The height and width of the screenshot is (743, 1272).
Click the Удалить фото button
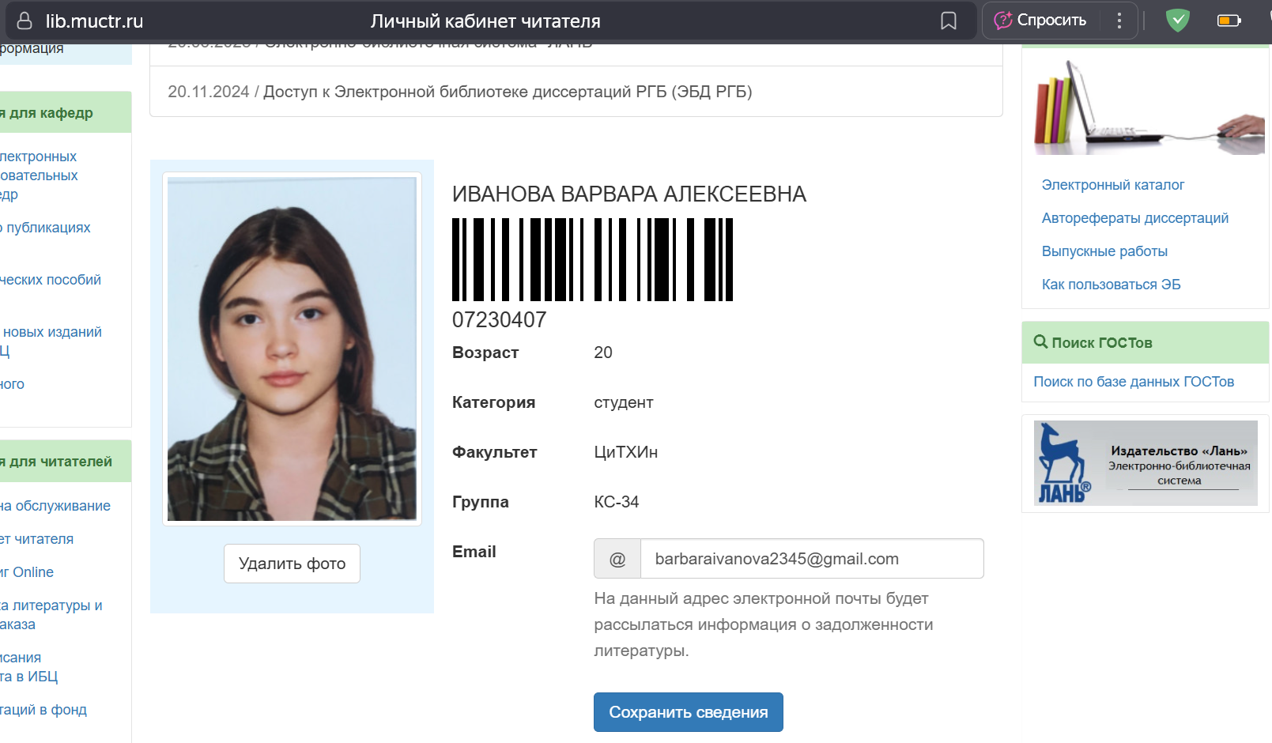click(x=292, y=564)
